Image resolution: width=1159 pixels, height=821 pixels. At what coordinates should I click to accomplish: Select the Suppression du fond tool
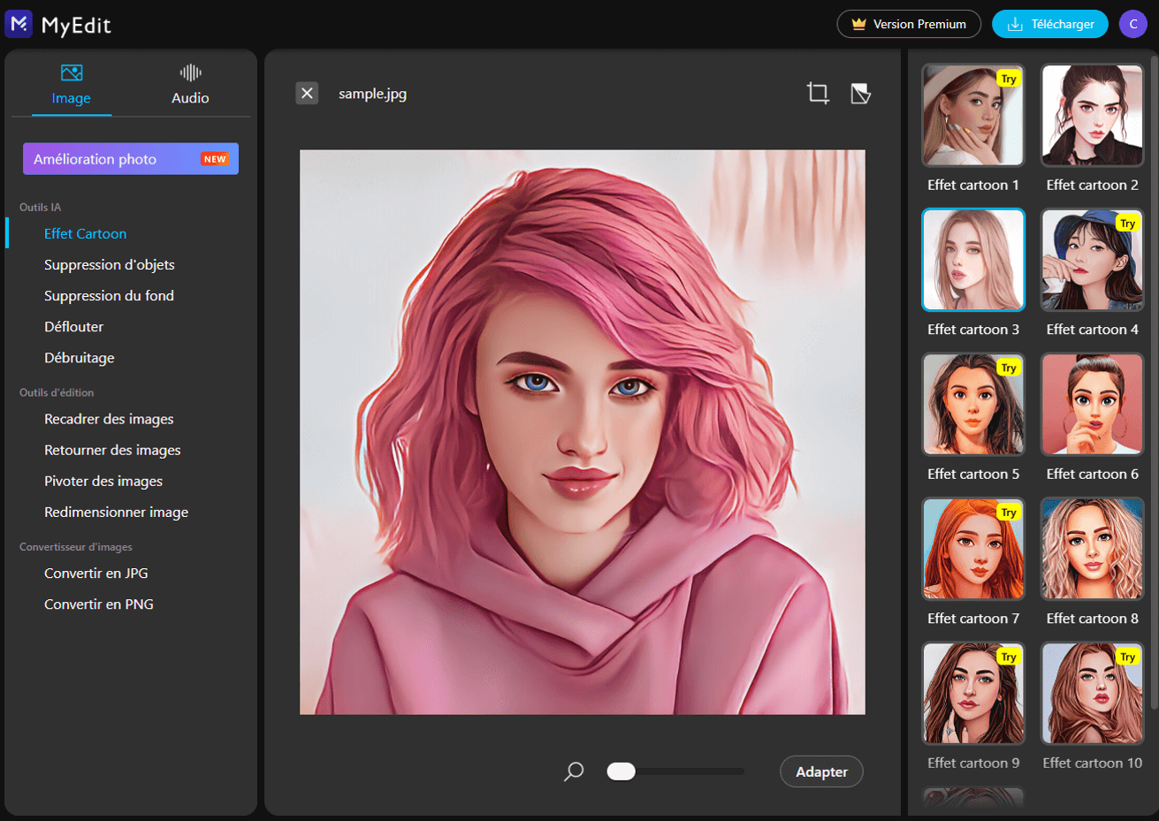click(109, 295)
